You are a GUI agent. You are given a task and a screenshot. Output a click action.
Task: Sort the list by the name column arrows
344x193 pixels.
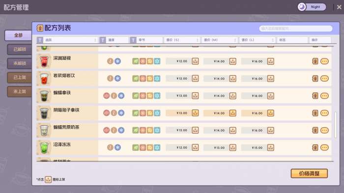tap(95, 40)
